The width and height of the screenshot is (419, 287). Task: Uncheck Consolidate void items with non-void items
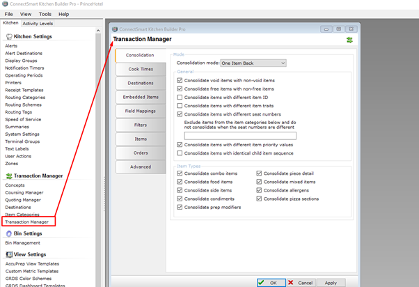(x=180, y=80)
